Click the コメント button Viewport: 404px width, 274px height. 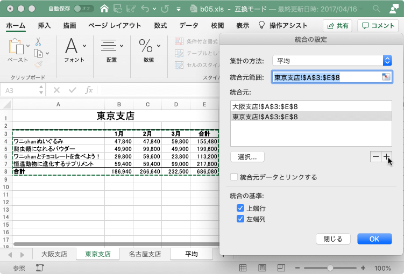click(x=378, y=26)
